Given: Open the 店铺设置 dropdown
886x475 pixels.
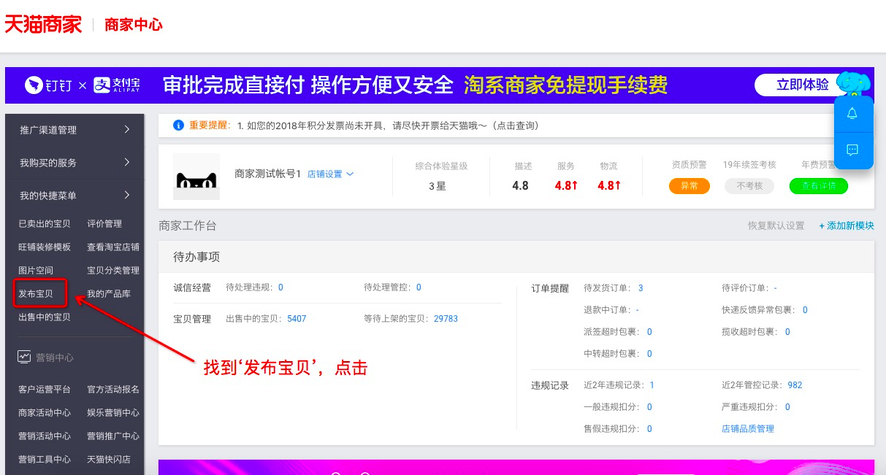Looking at the screenshot, I should coord(330,174).
